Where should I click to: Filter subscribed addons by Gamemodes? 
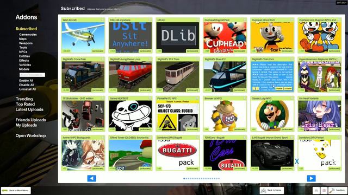tap(28, 35)
